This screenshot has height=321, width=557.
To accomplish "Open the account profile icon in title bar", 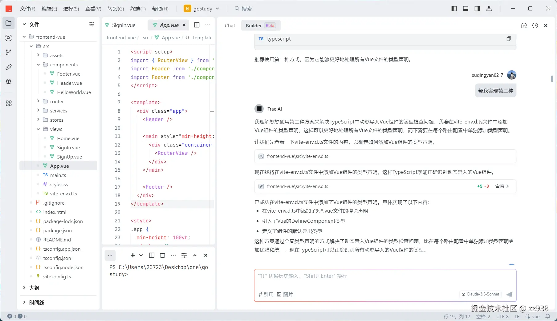I will point(489,9).
